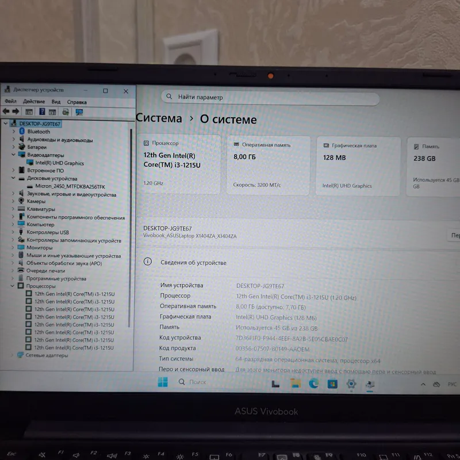Go to Система in the Settings breadcrumb
The width and height of the screenshot is (460, 460).
pos(159,118)
